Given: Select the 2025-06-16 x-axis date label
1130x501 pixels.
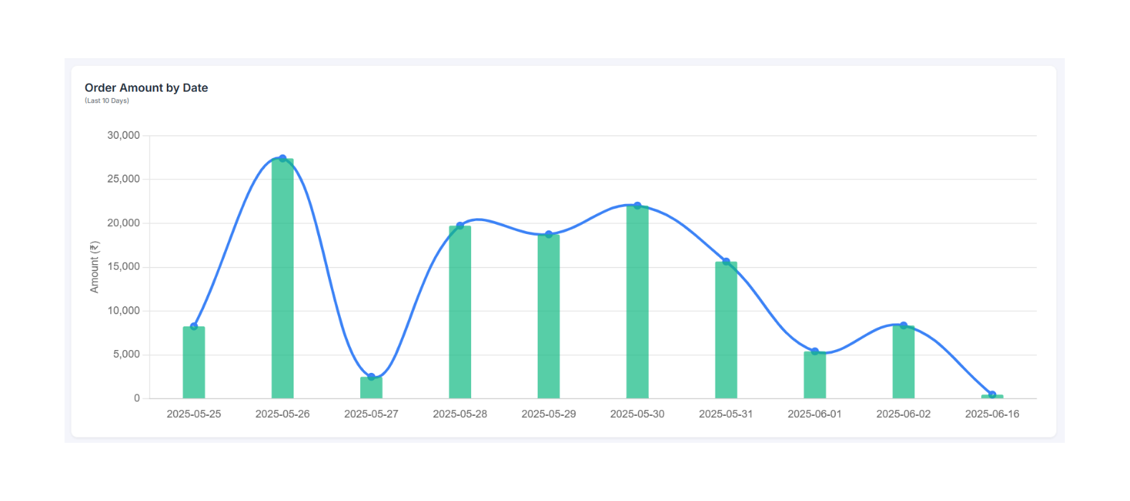Looking at the screenshot, I should [x=992, y=414].
